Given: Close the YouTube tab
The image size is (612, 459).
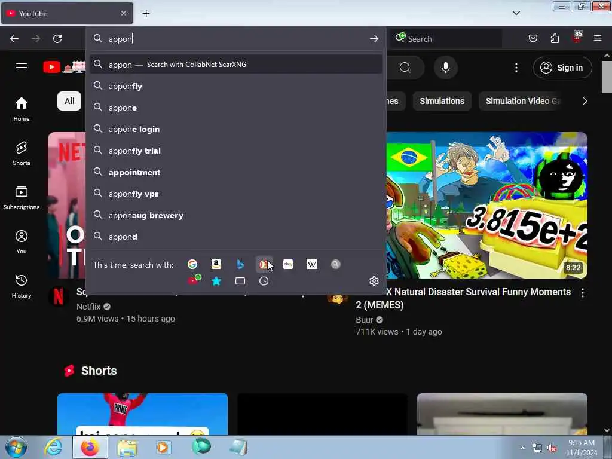Looking at the screenshot, I should click(123, 13).
